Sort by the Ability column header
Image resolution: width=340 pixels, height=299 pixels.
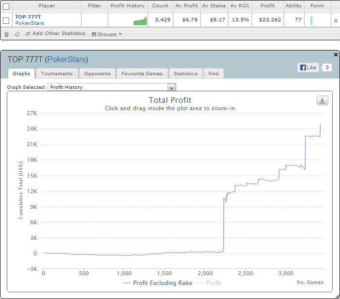tap(293, 6)
